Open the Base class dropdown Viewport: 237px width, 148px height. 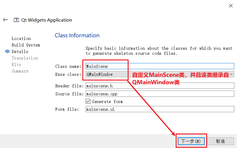160,74
